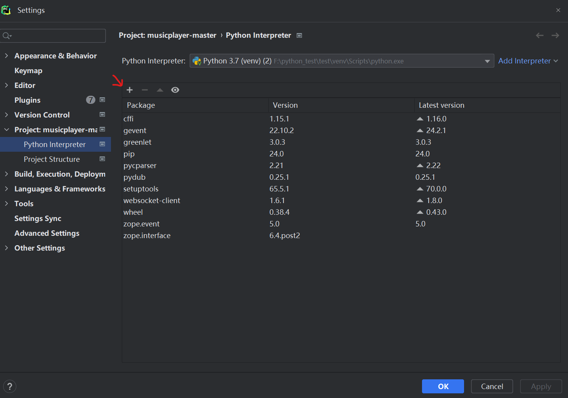Select Python Interpreter in sidebar
Viewport: 568px width, 398px height.
coord(55,144)
